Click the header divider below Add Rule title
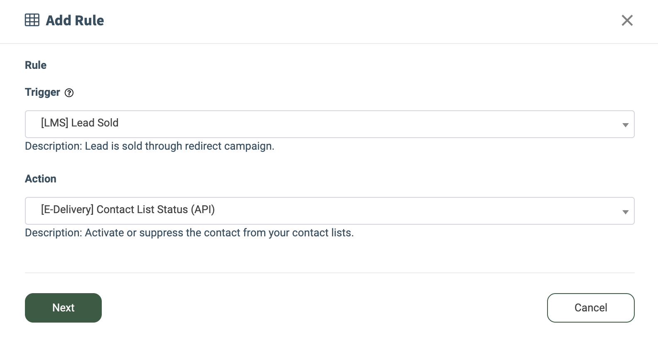 329,44
